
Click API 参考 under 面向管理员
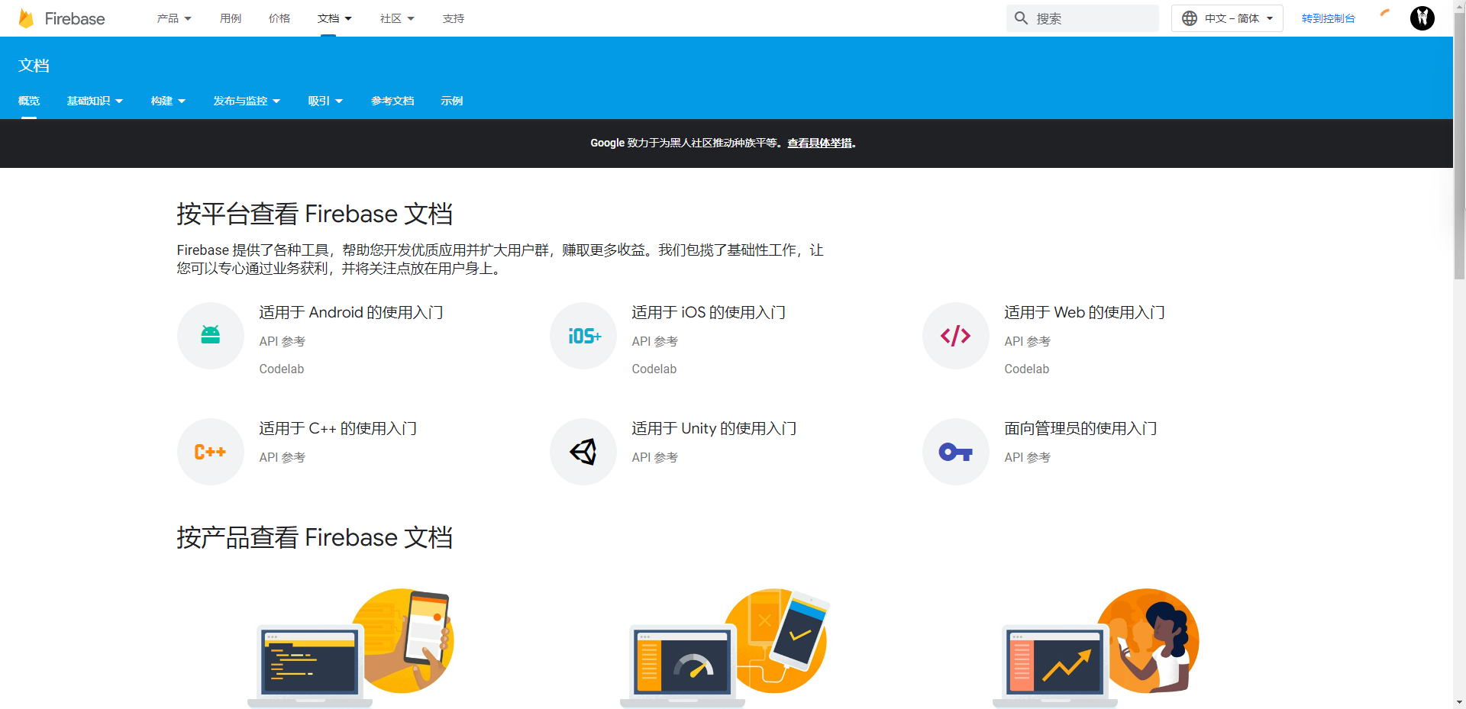tap(1028, 457)
